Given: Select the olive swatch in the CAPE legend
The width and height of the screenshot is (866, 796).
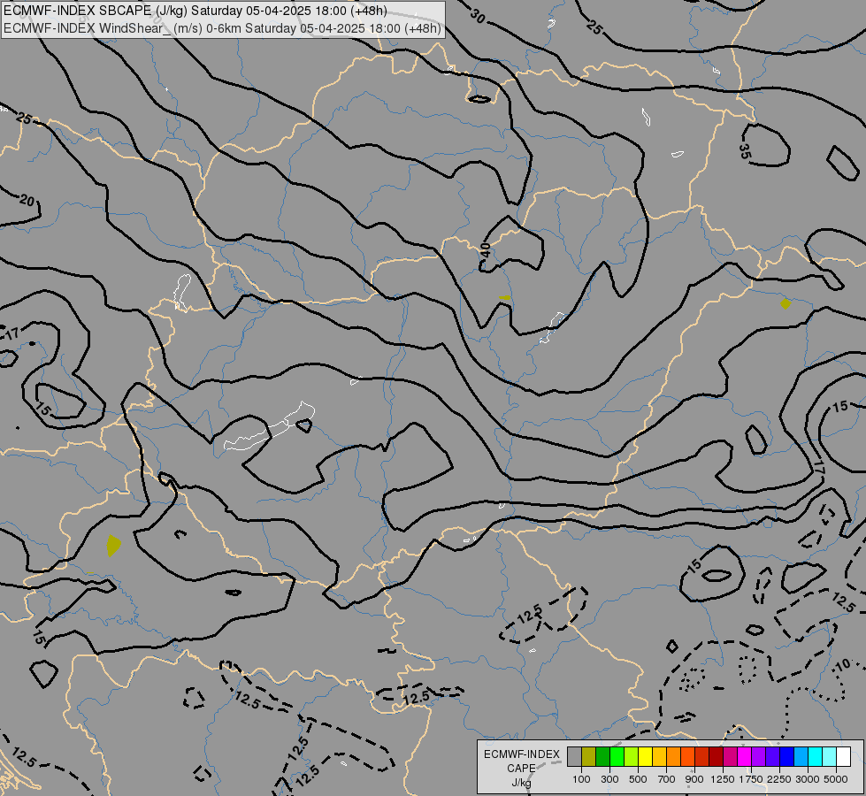Looking at the screenshot, I should (x=589, y=757).
